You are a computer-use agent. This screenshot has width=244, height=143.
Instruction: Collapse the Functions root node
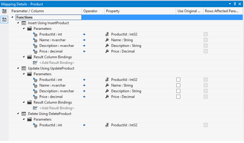point(13,17)
